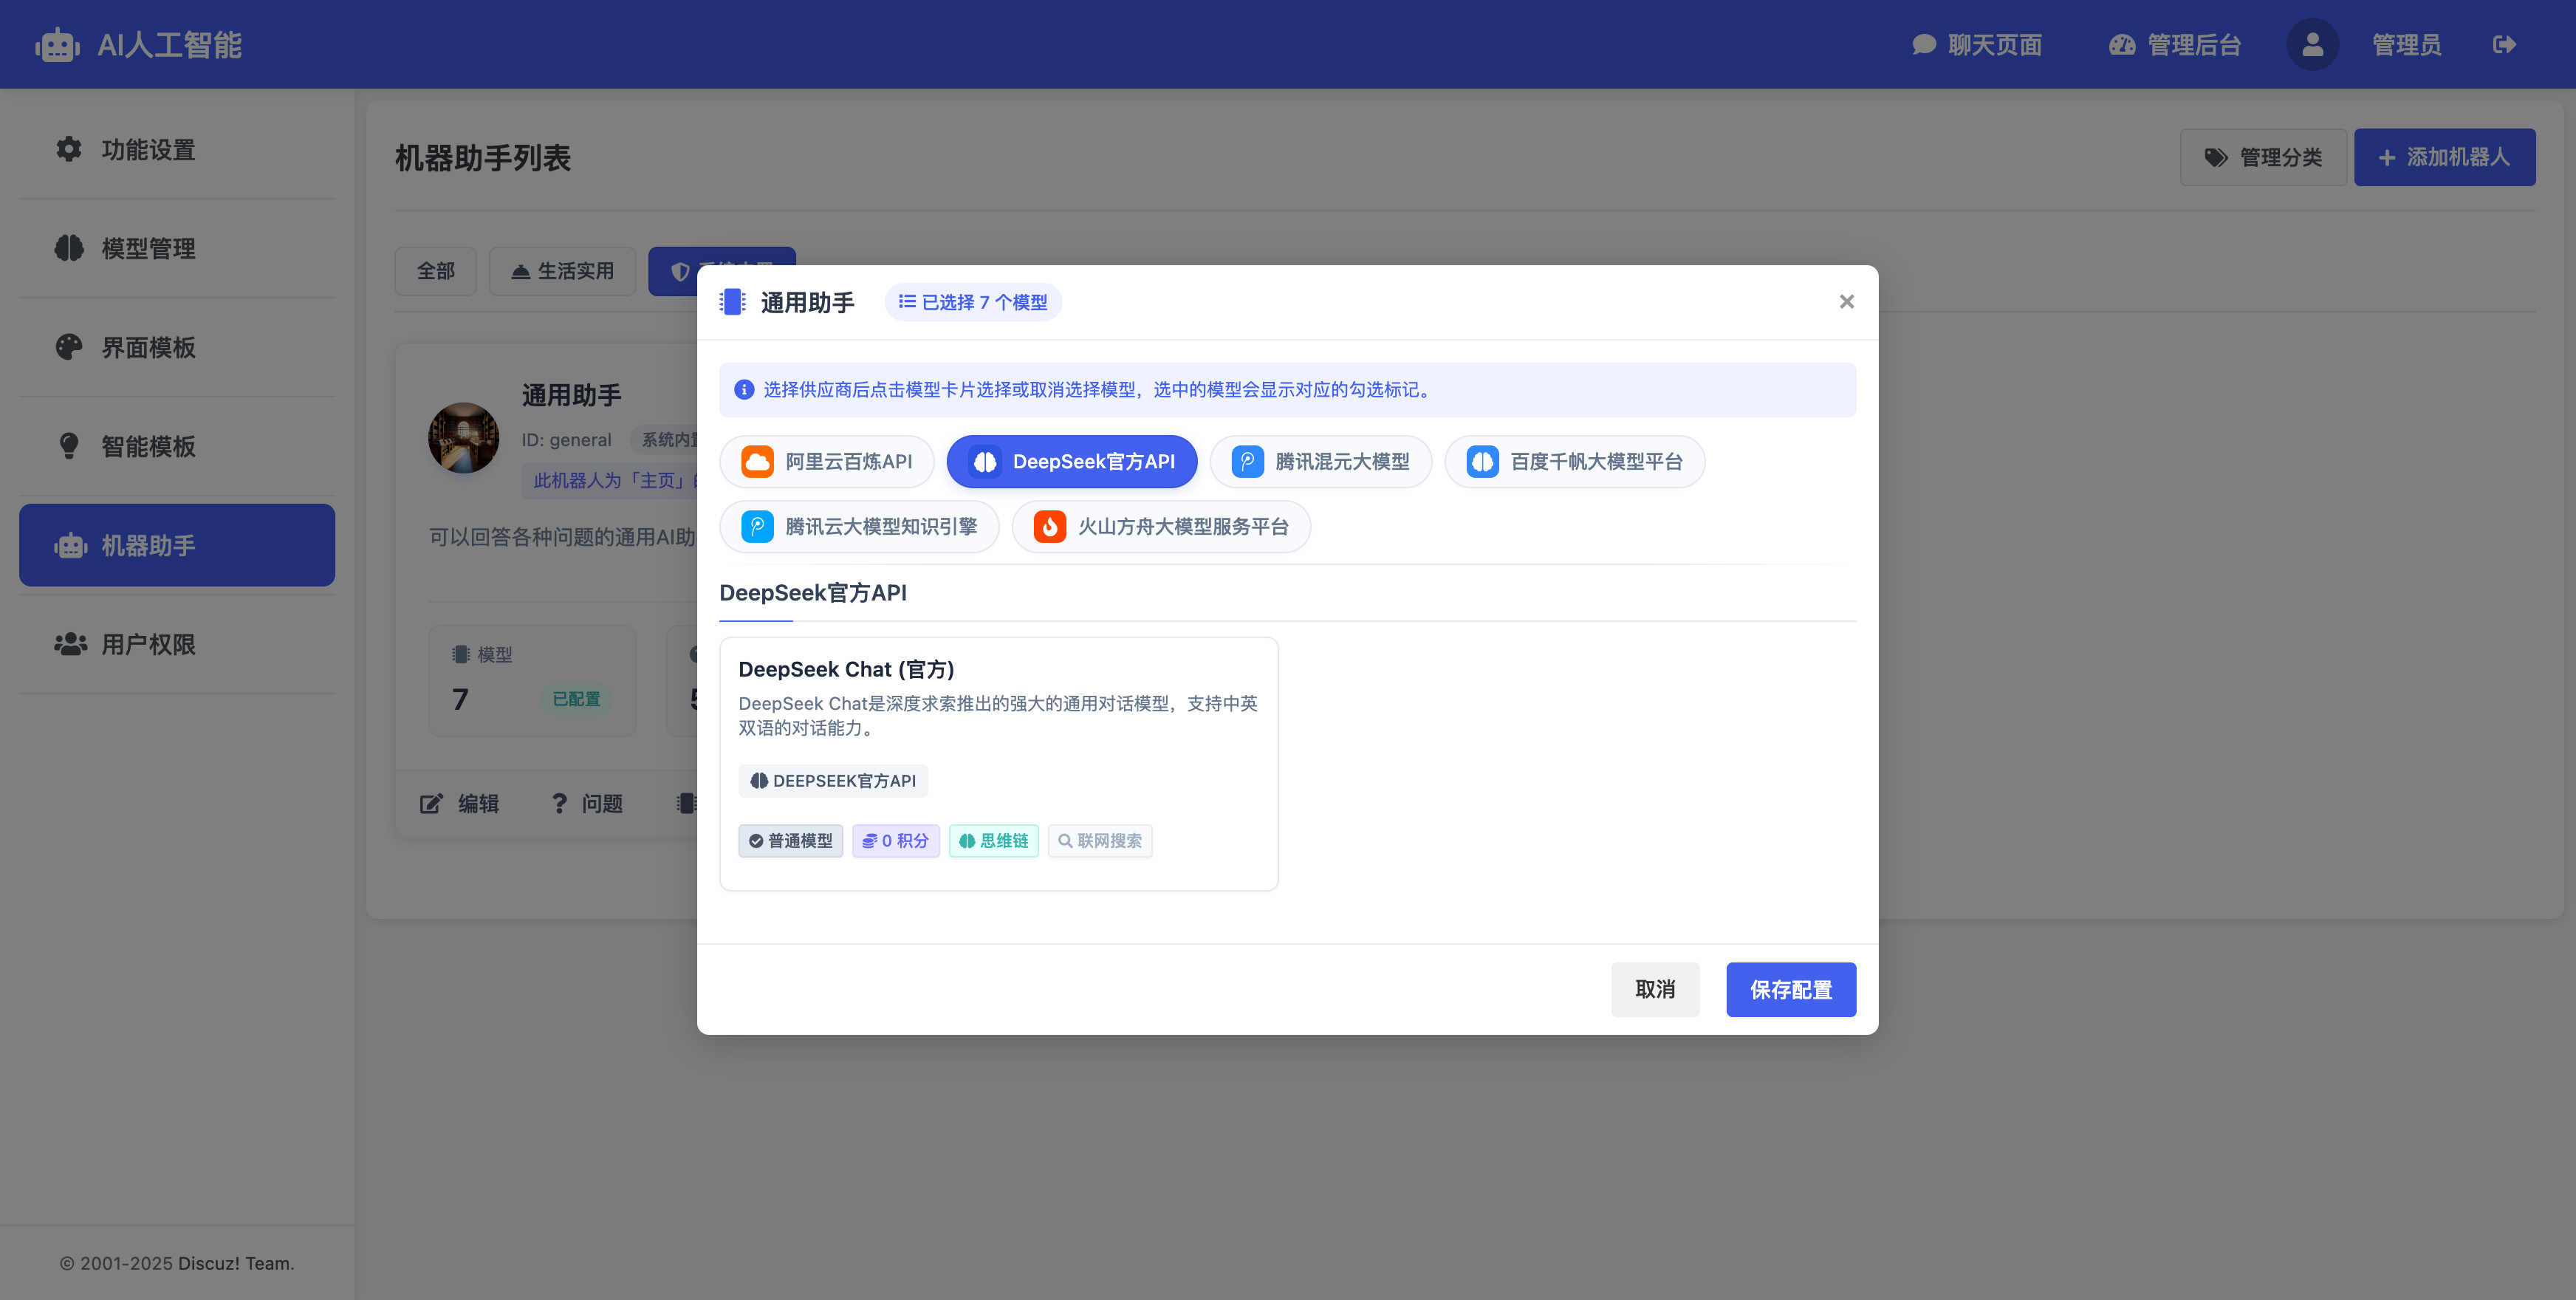Open 智能模板 in the sidebar
The image size is (2576, 1300).
pos(177,446)
